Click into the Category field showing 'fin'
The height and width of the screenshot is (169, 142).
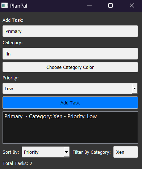pos(70,54)
